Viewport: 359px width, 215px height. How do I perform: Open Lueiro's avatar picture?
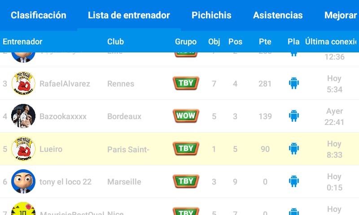[23, 149]
